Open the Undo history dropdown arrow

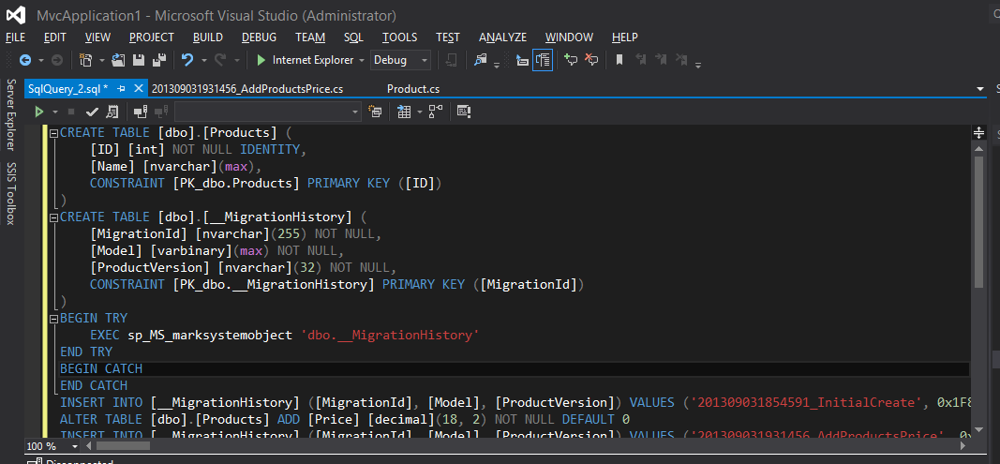[x=204, y=60]
